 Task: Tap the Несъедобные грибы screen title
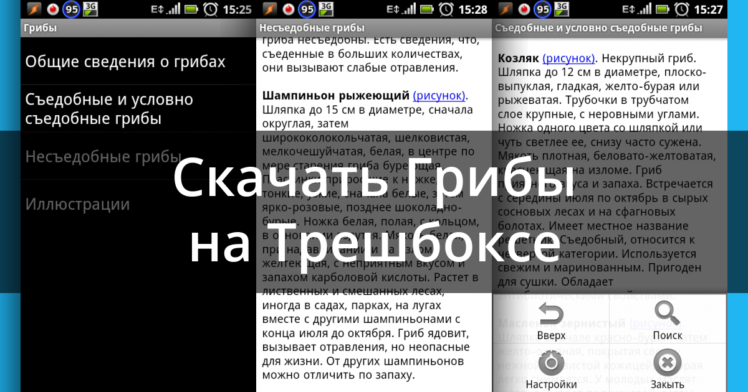pos(312,28)
